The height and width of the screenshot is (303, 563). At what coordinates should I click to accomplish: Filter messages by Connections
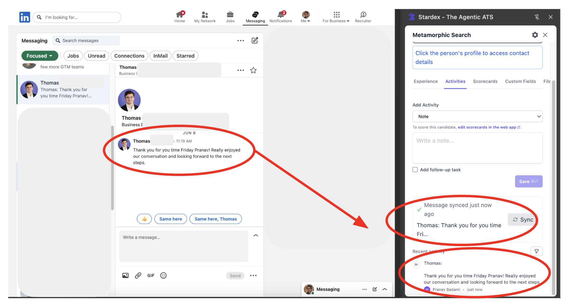click(x=129, y=56)
